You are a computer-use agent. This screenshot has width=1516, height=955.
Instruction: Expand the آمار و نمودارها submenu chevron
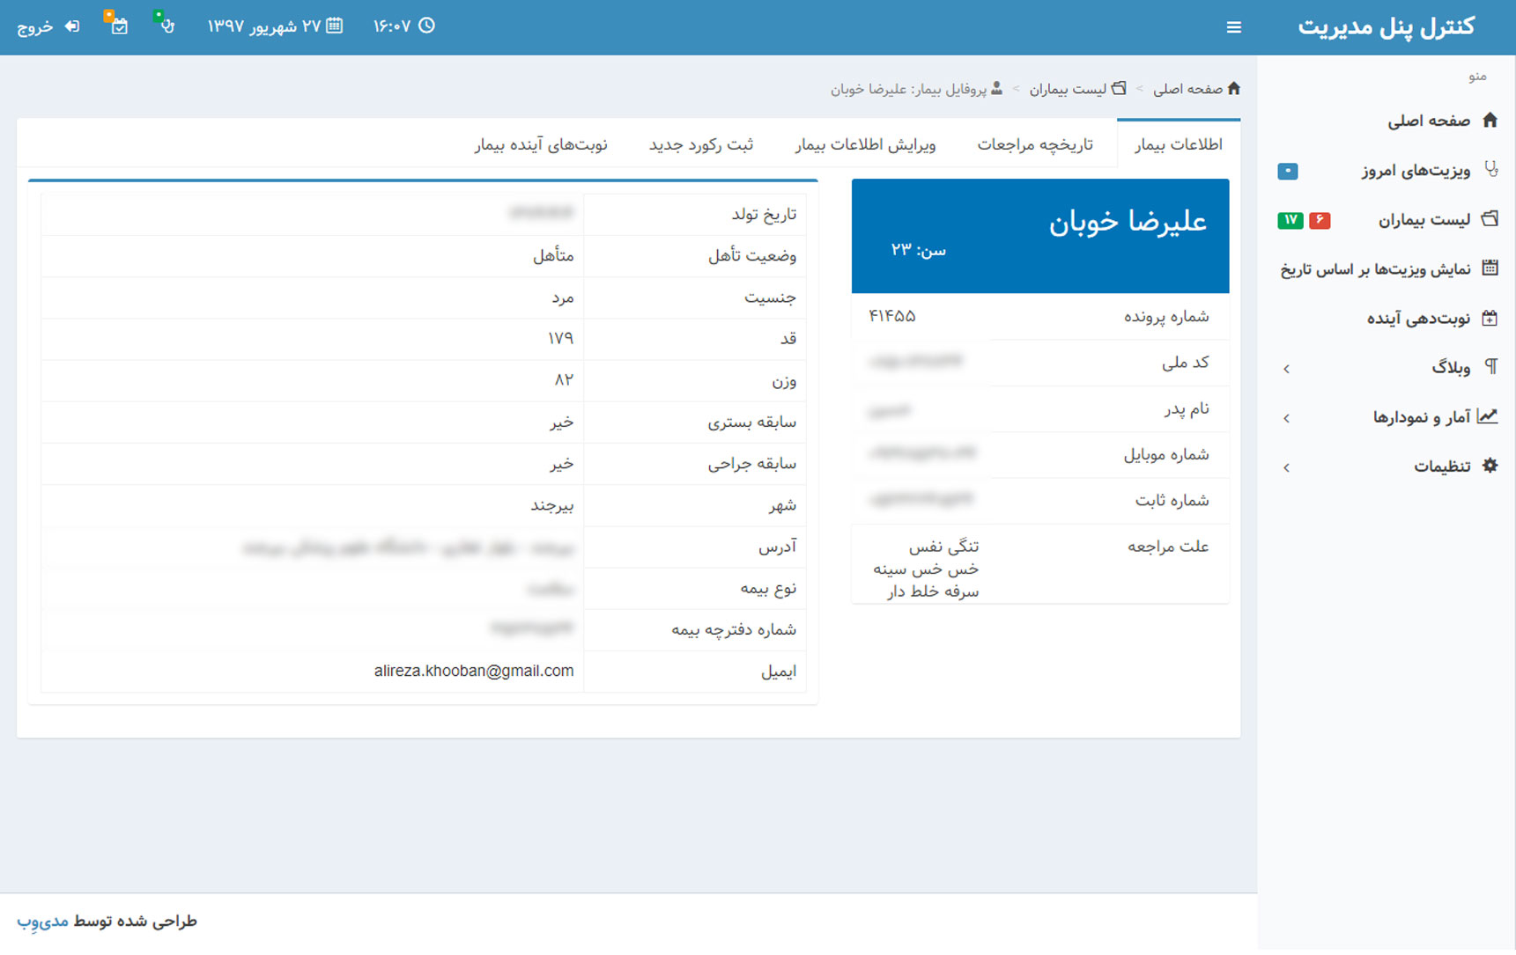(x=1287, y=418)
